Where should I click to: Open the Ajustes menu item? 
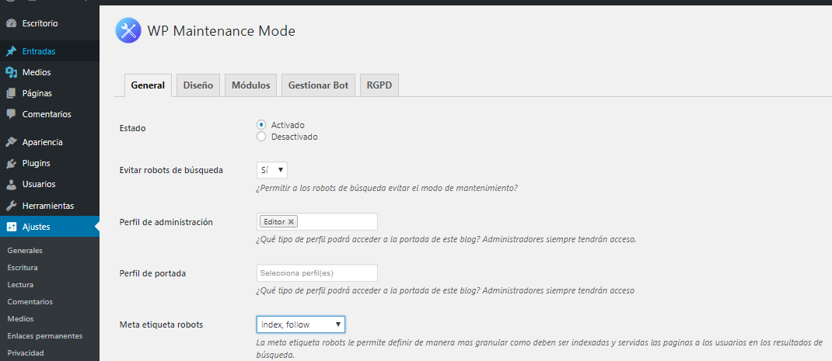[49, 227]
